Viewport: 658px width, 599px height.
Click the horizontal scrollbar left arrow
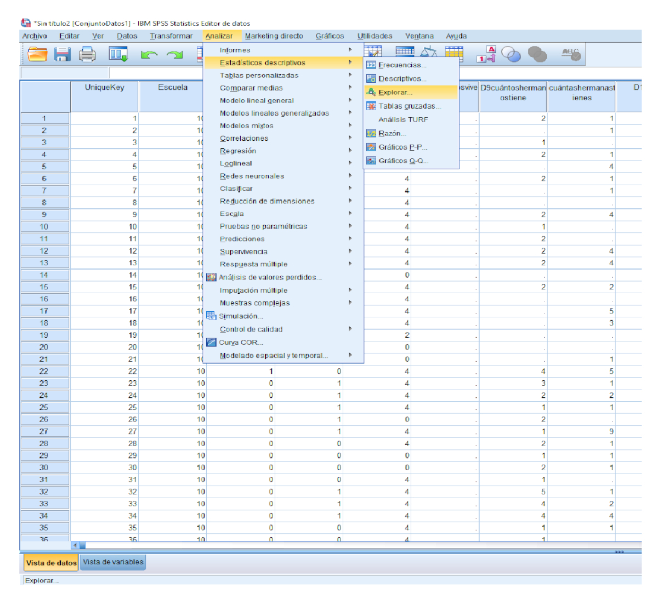pyautogui.click(x=75, y=545)
